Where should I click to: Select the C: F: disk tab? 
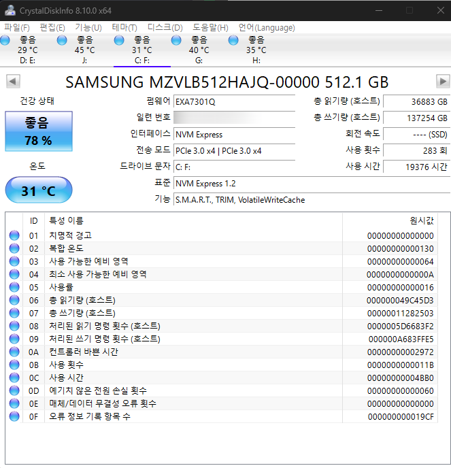[x=142, y=50]
